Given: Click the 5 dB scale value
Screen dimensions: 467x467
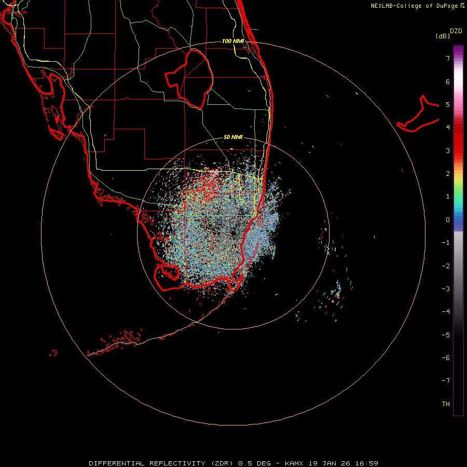Looking at the screenshot, I should [x=448, y=104].
